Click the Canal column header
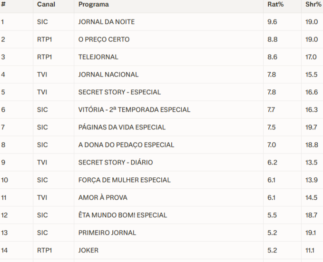This screenshot has height=262, width=323. tap(46, 4)
